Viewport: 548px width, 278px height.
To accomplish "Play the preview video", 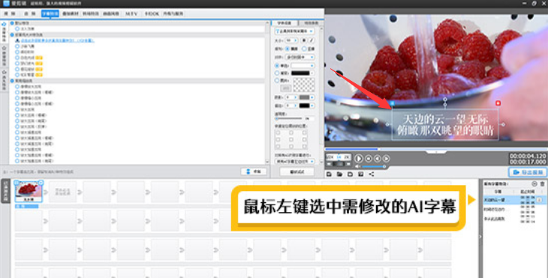I will coord(359,158).
